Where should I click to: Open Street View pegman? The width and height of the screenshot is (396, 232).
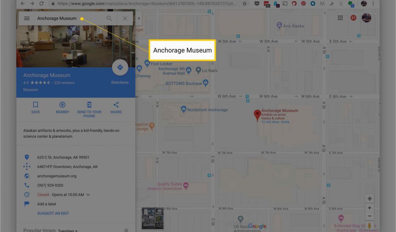(369, 225)
